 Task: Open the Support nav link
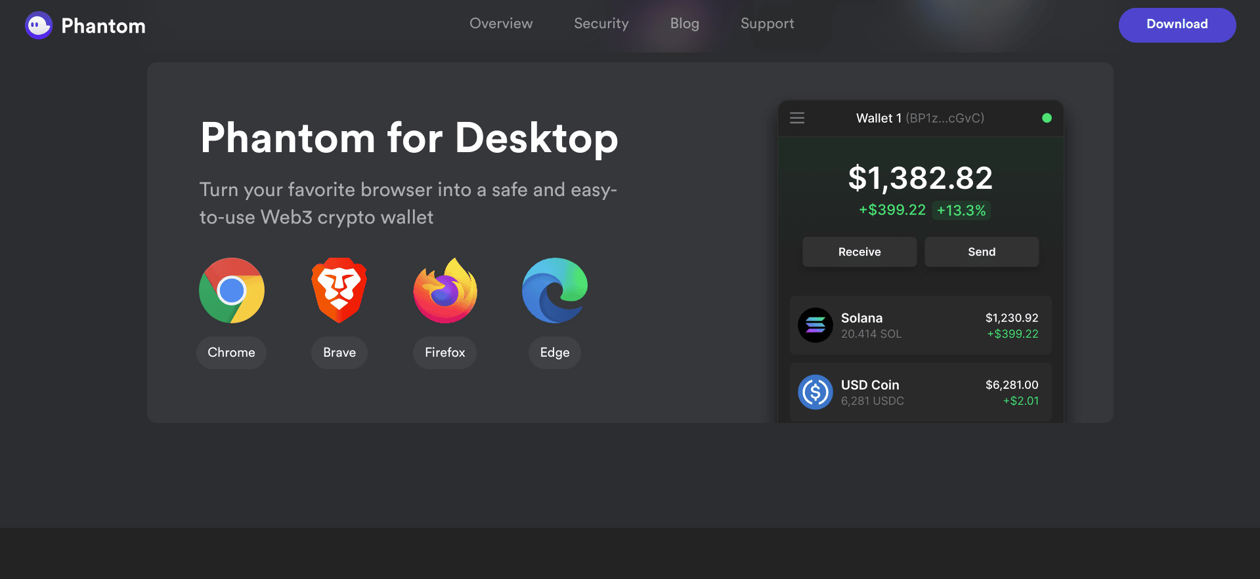767,24
